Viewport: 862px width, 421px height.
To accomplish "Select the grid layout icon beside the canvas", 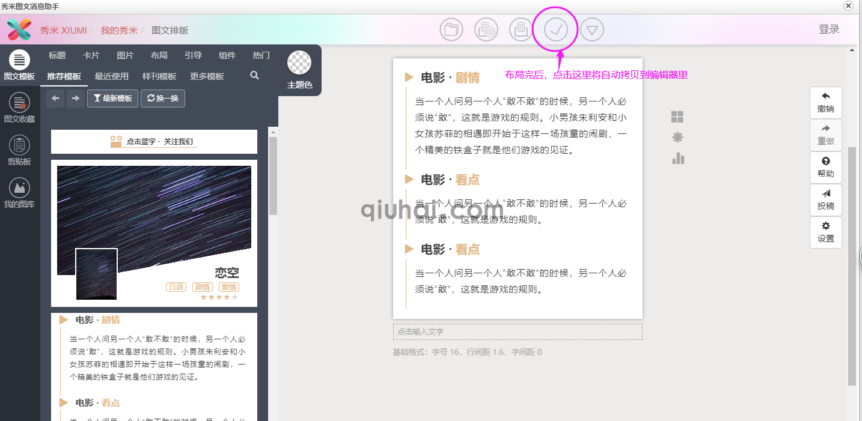I will (x=677, y=116).
